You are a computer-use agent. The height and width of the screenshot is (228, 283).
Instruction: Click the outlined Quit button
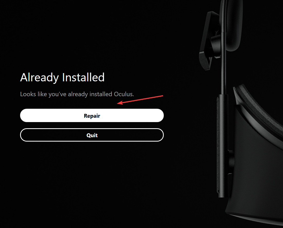[92, 135]
